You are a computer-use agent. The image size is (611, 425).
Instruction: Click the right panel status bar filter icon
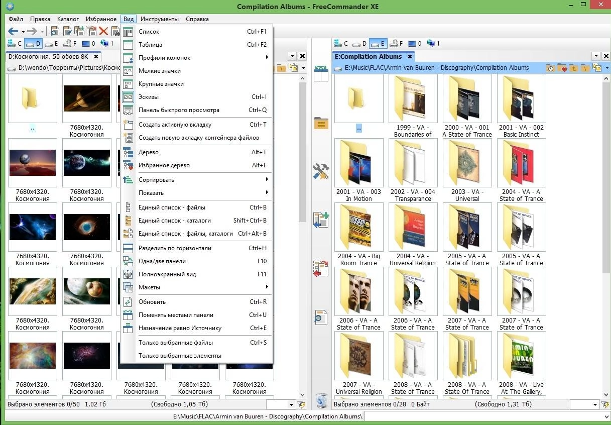(x=605, y=404)
